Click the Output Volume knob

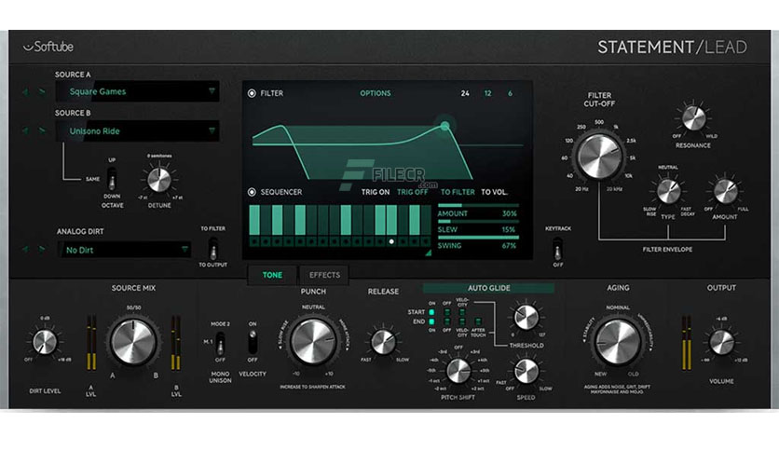coord(721,342)
